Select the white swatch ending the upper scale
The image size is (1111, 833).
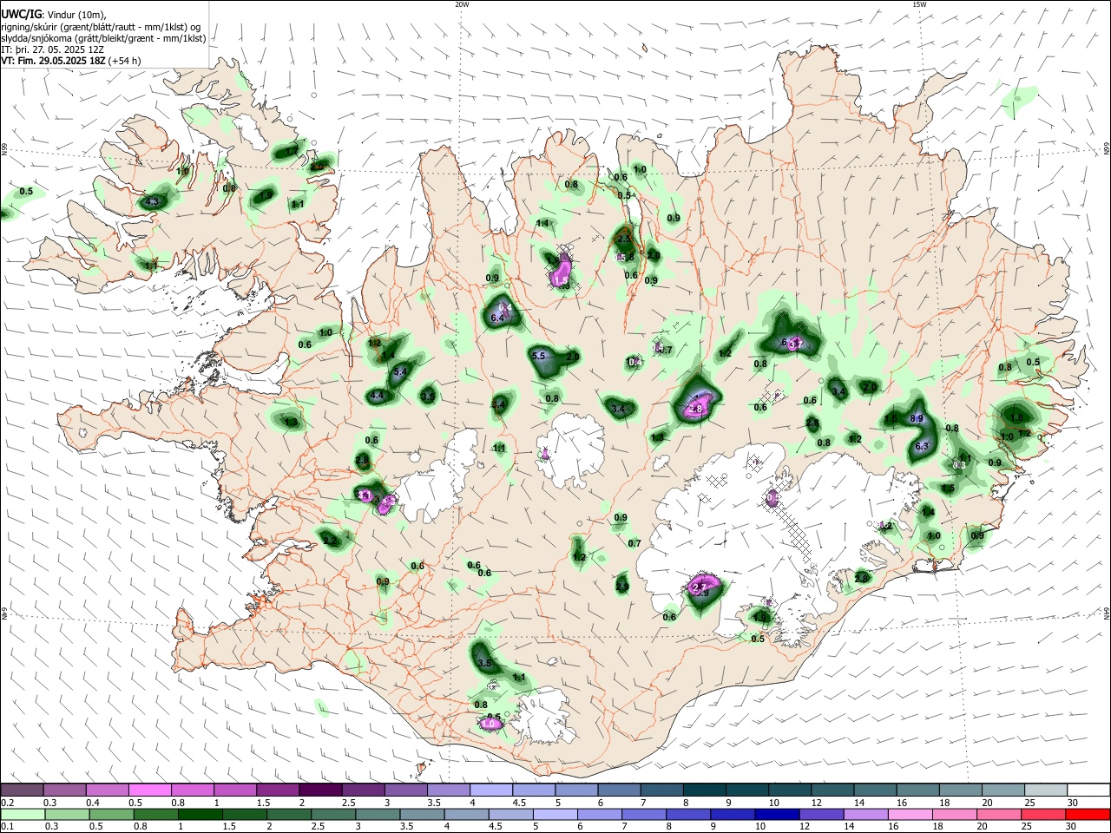tap(1088, 790)
